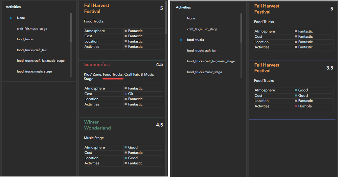Click the left Activities list scrollbar
338x177 pixels.
tap(71, 27)
